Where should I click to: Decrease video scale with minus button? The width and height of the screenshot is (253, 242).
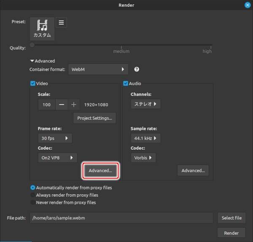[x=62, y=104]
